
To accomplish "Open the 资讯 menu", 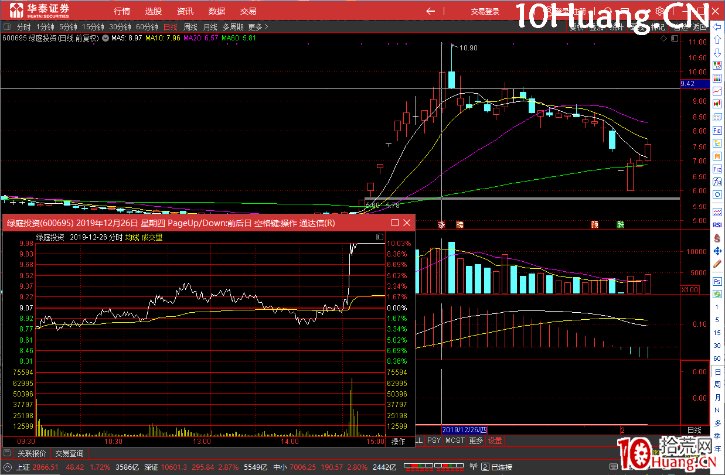I will 185,11.
